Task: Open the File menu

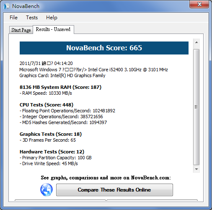Action: click(x=13, y=18)
